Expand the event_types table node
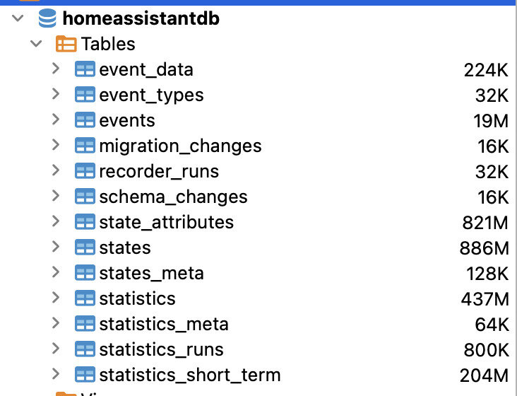517x396 pixels. [x=56, y=95]
